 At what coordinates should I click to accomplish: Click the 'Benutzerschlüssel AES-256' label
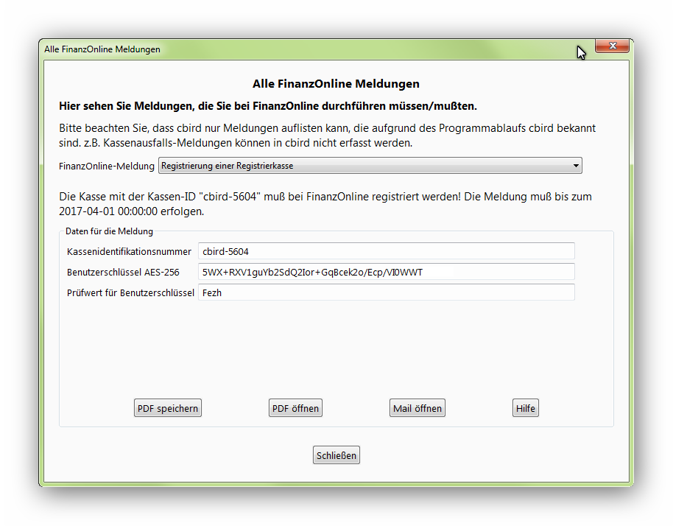pos(123,273)
